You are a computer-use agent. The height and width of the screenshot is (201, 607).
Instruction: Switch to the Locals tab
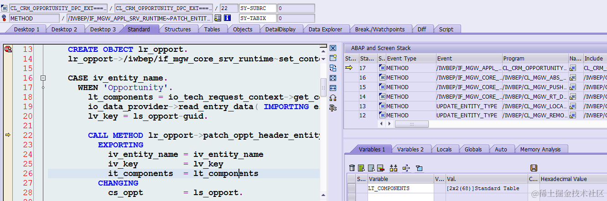pos(444,149)
